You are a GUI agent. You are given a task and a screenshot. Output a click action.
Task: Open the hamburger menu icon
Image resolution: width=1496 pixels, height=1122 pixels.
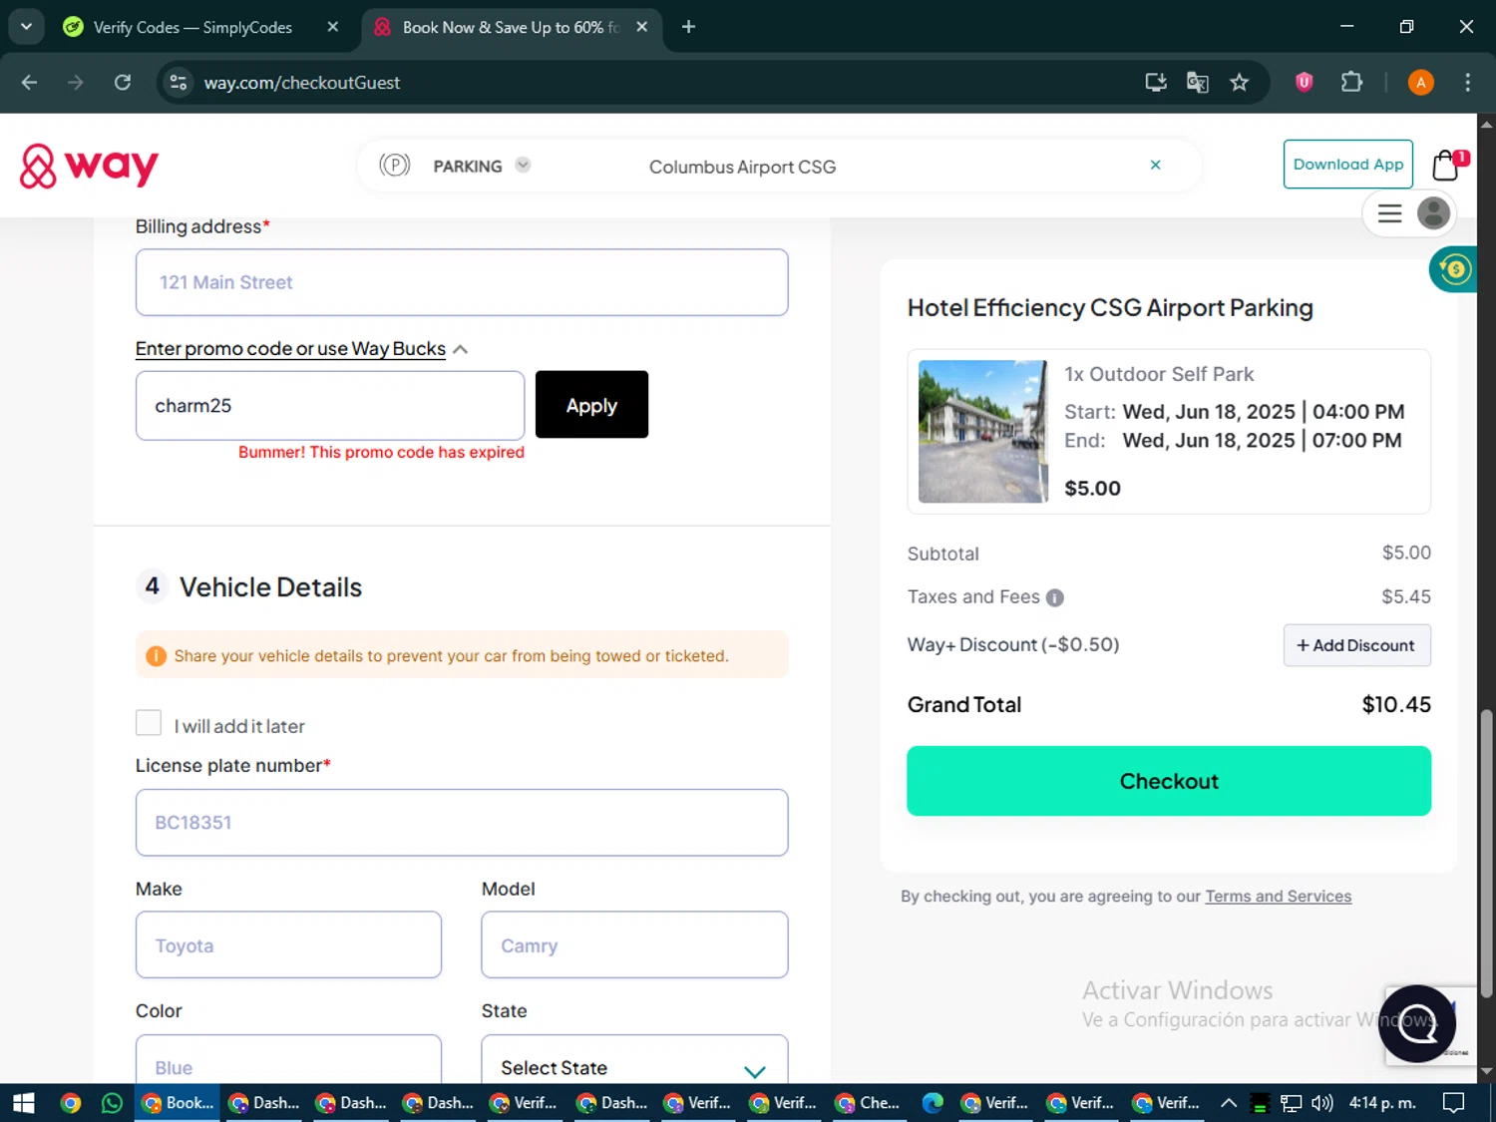pyautogui.click(x=1389, y=213)
